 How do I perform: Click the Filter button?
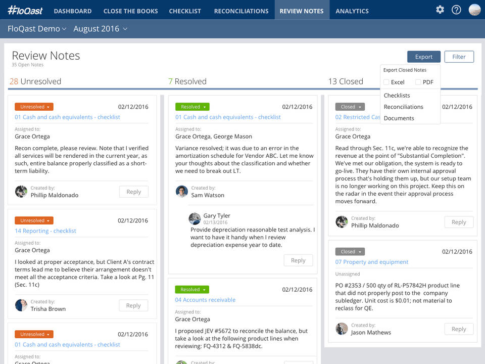(x=459, y=57)
